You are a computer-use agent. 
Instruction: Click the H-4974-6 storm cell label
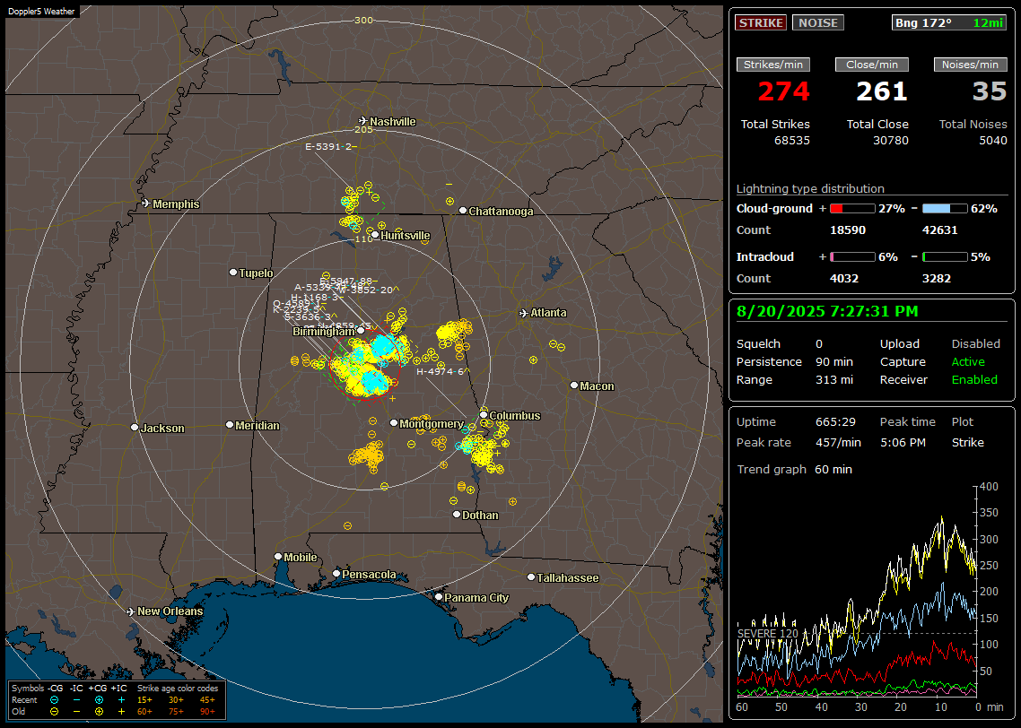tap(441, 371)
